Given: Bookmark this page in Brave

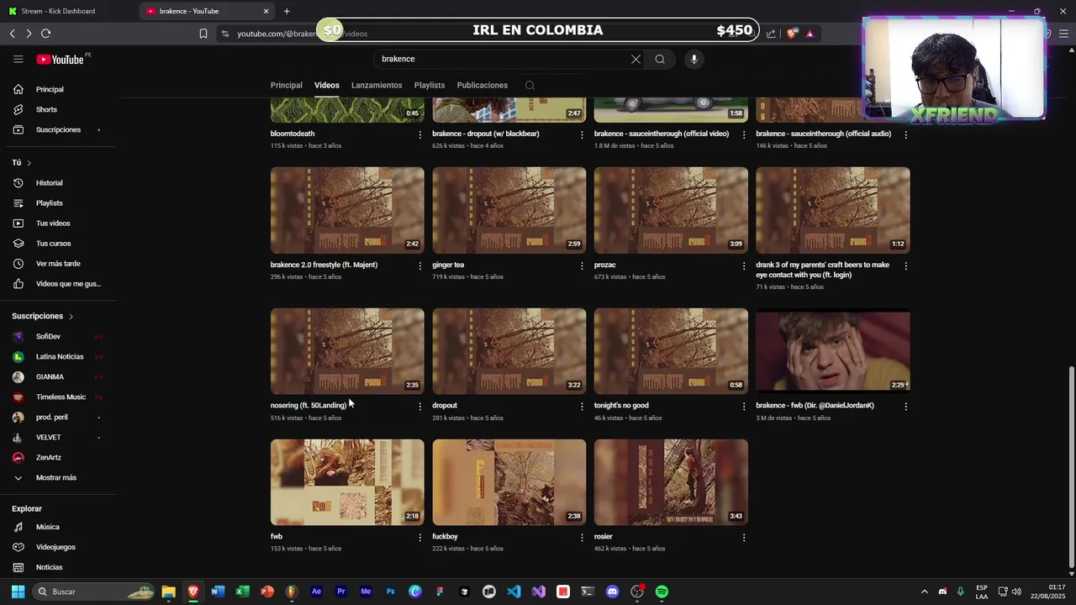Looking at the screenshot, I should point(203,34).
